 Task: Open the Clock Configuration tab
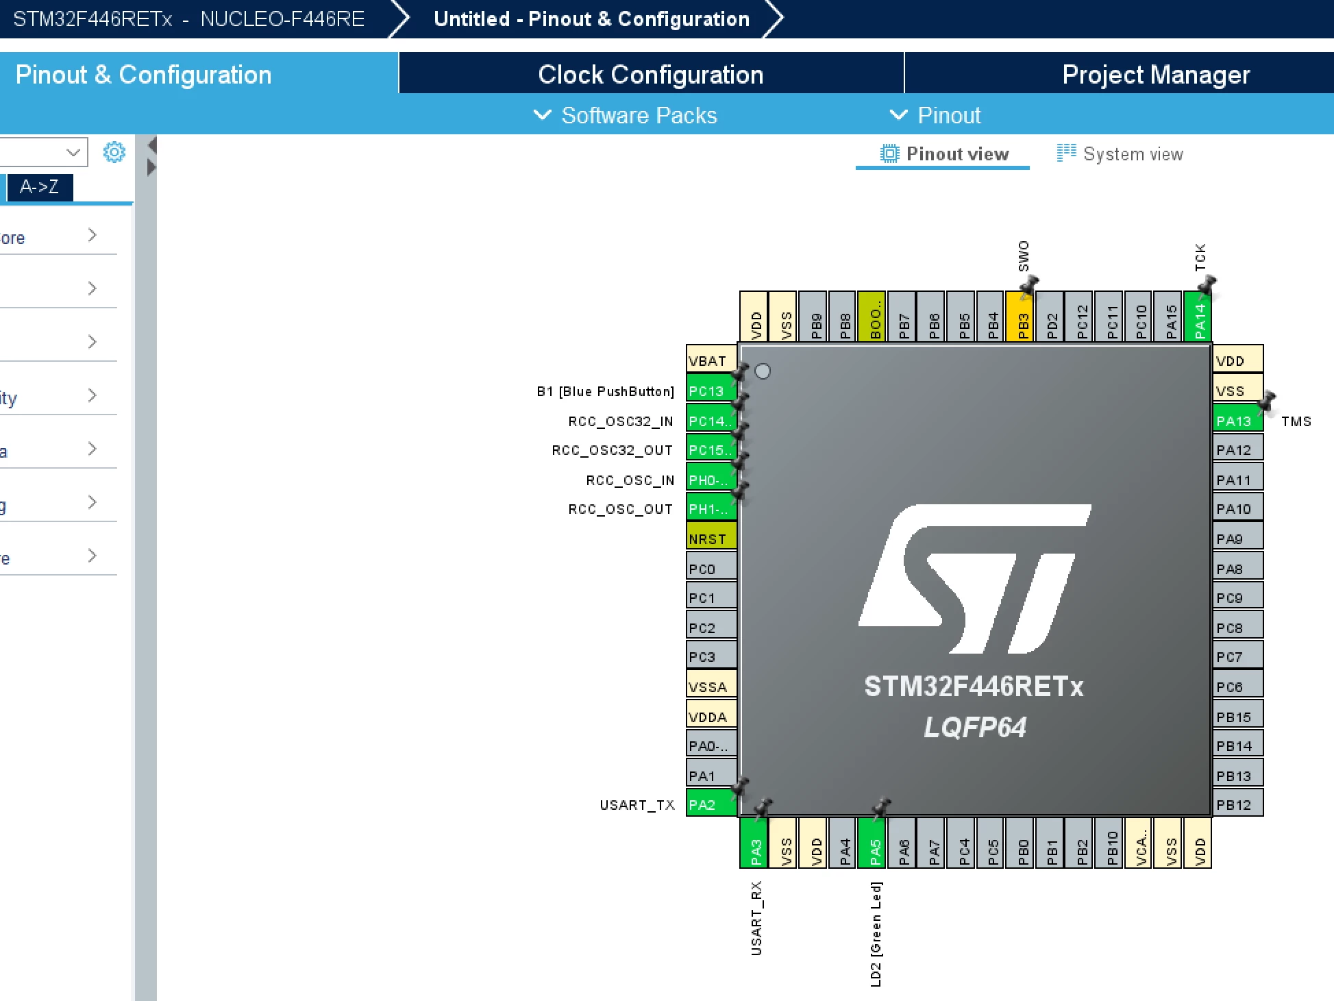pos(651,75)
